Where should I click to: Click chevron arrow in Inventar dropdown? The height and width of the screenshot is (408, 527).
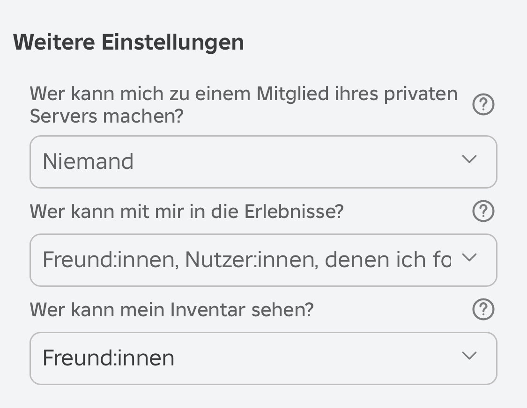pyautogui.click(x=469, y=355)
